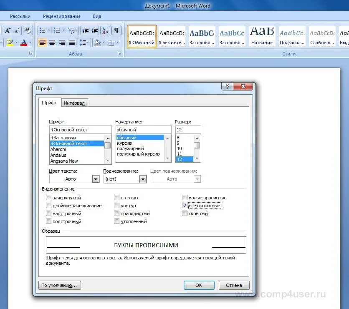Image resolution: width=349 pixels, height=309 pixels.
Task: Check the зачеркнутый checkbox
Action: [x=48, y=197]
